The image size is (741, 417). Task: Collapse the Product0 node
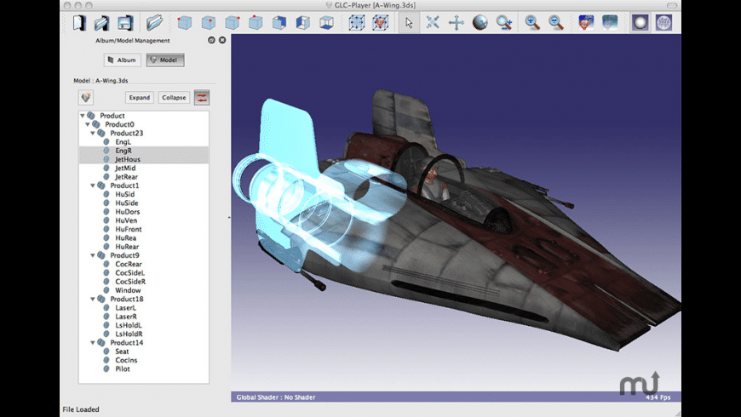[88, 124]
